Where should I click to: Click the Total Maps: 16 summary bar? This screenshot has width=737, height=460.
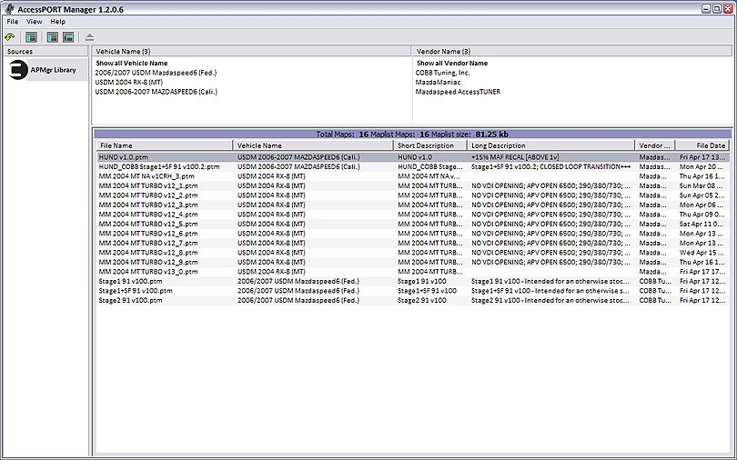[x=412, y=135]
